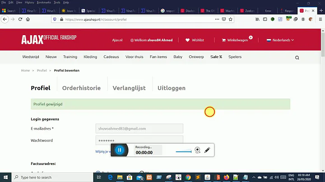
Task: Switch to the Verlanglijst tab
Action: tap(129, 88)
